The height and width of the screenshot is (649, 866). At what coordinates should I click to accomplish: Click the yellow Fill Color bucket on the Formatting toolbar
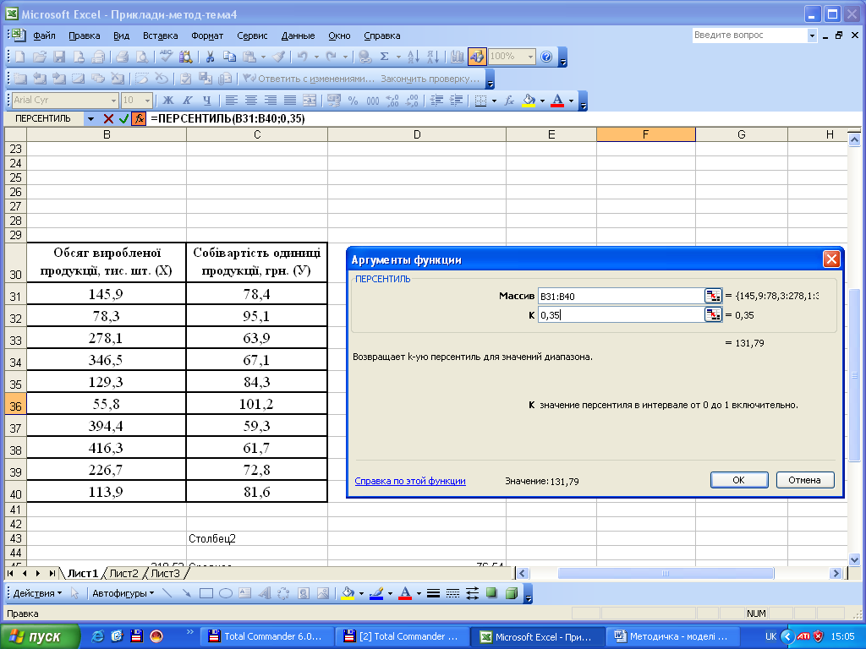tap(529, 101)
